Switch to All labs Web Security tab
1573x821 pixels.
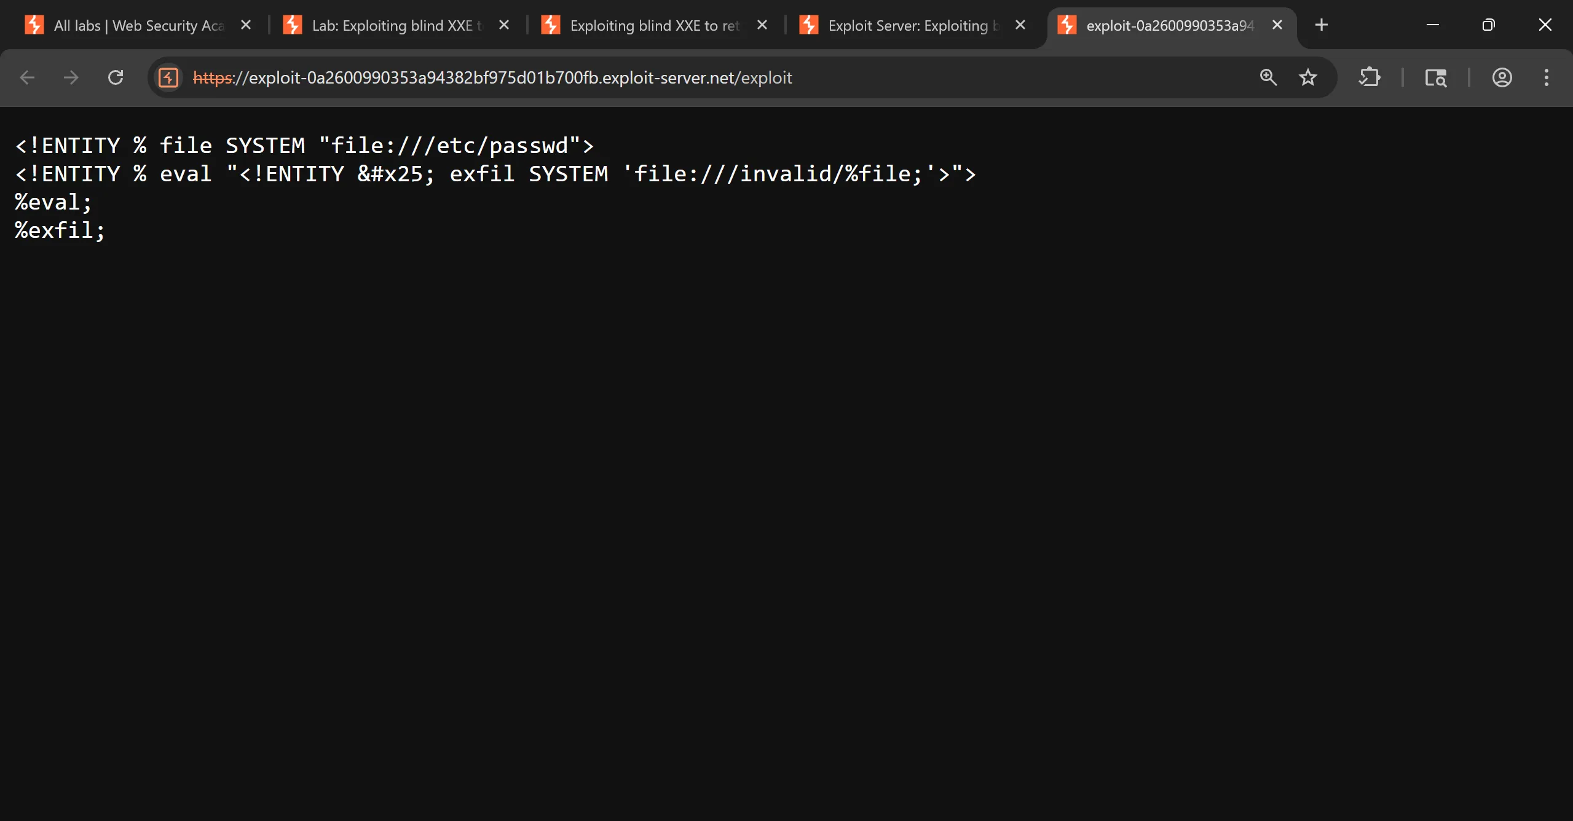pos(138,25)
